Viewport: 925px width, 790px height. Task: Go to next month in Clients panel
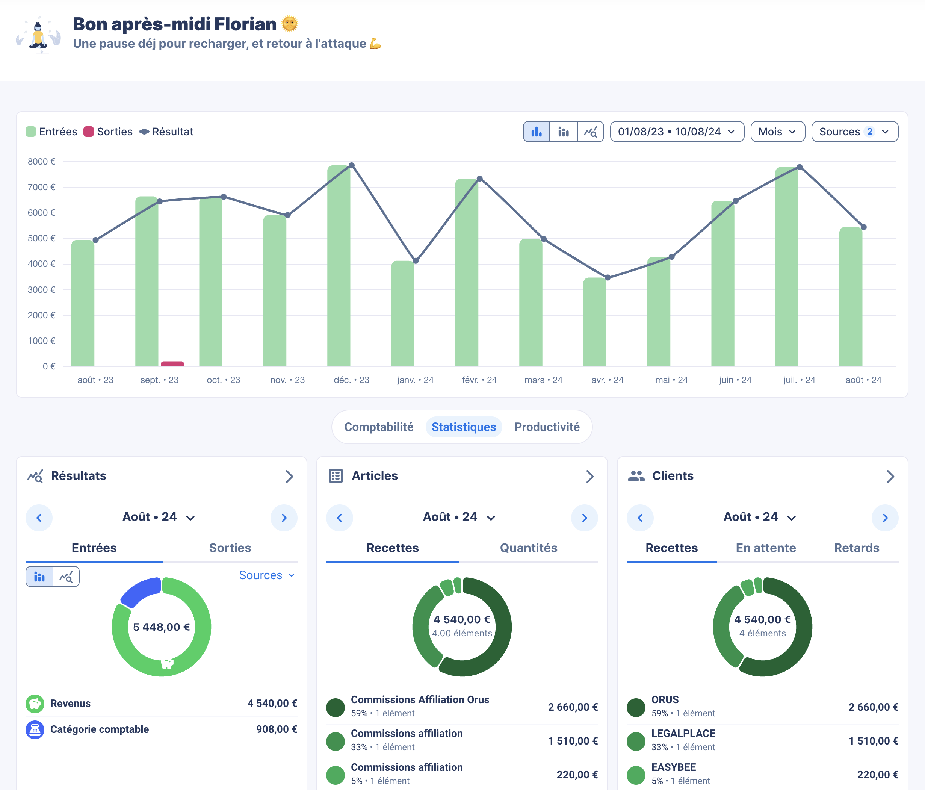(x=885, y=518)
